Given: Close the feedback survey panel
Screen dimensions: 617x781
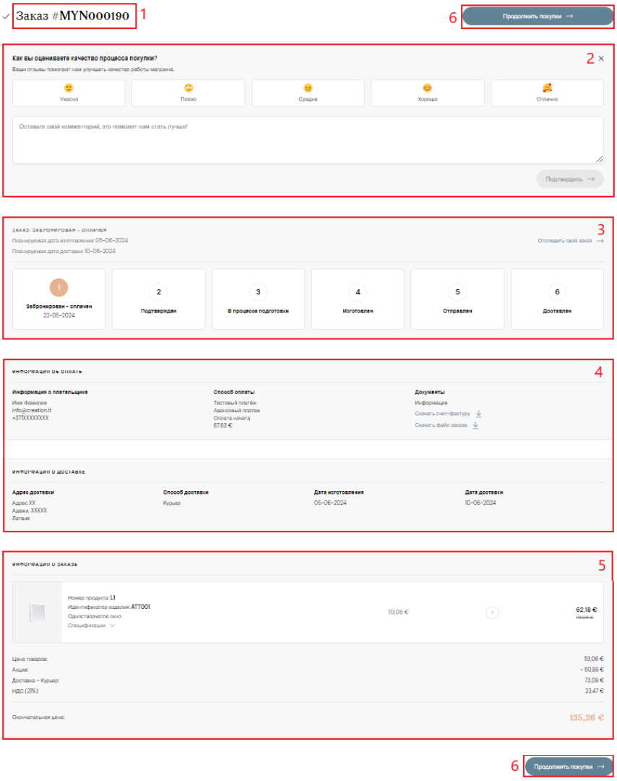Looking at the screenshot, I should 601,59.
